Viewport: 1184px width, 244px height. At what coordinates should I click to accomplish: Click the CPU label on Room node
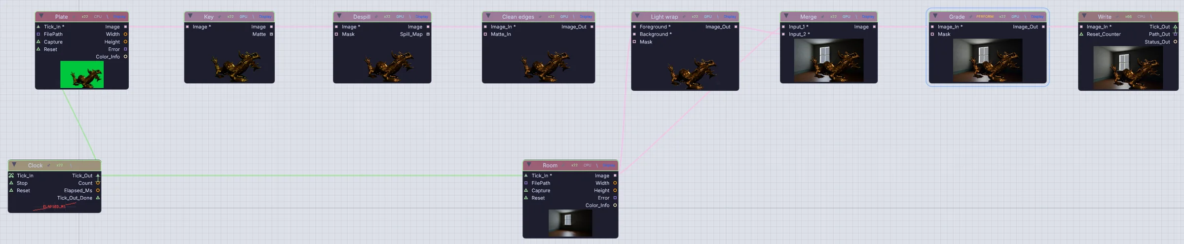click(x=588, y=166)
